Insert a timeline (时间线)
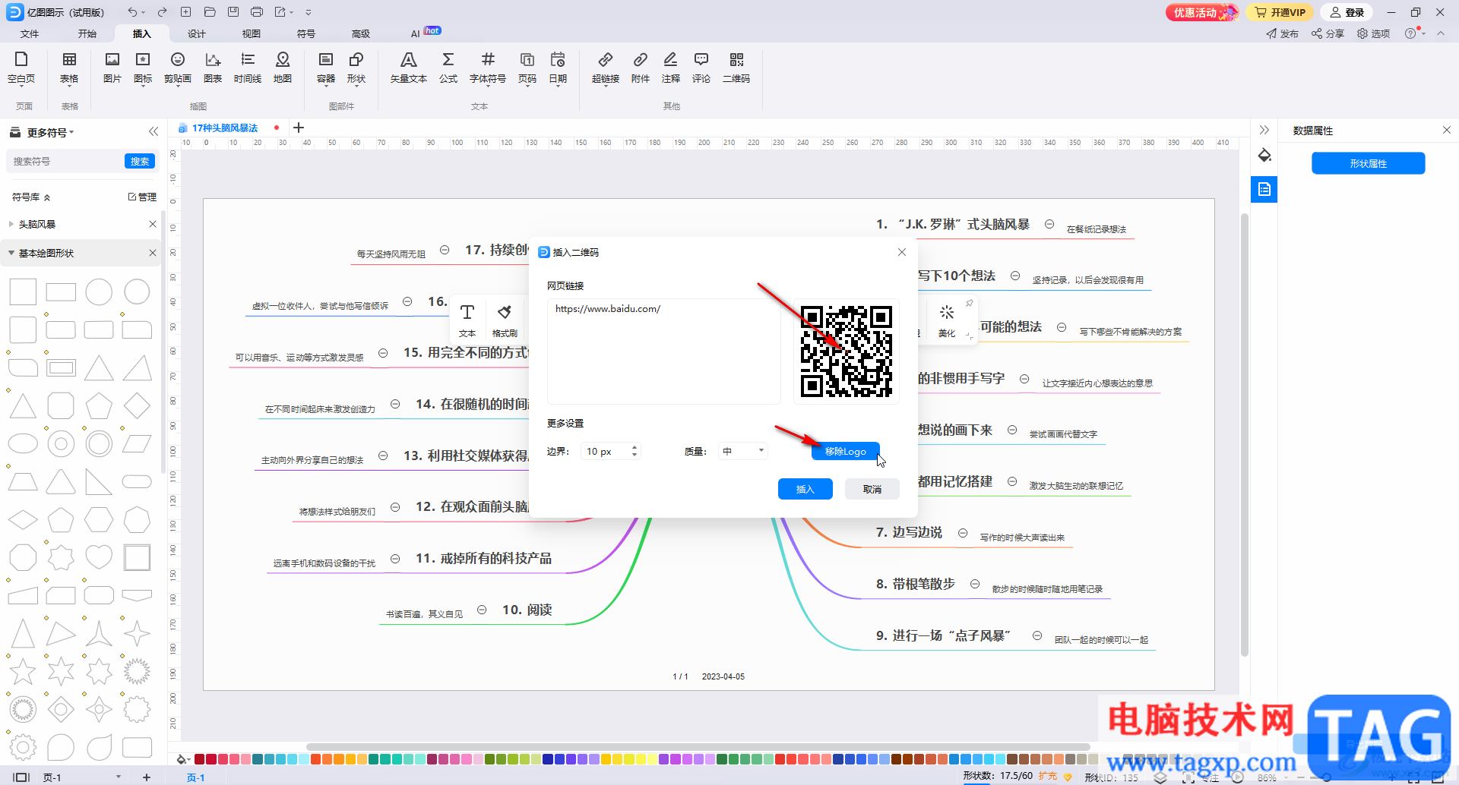 point(248,68)
